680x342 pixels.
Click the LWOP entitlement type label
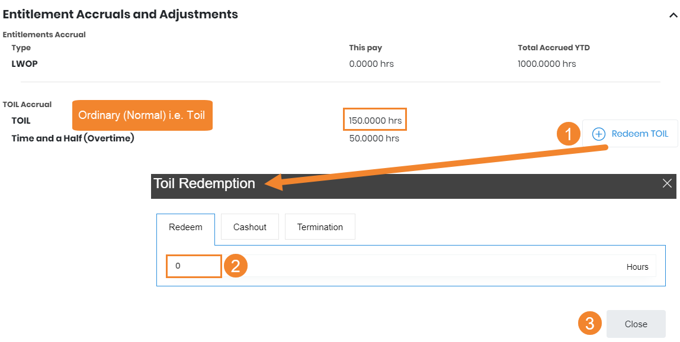(25, 64)
